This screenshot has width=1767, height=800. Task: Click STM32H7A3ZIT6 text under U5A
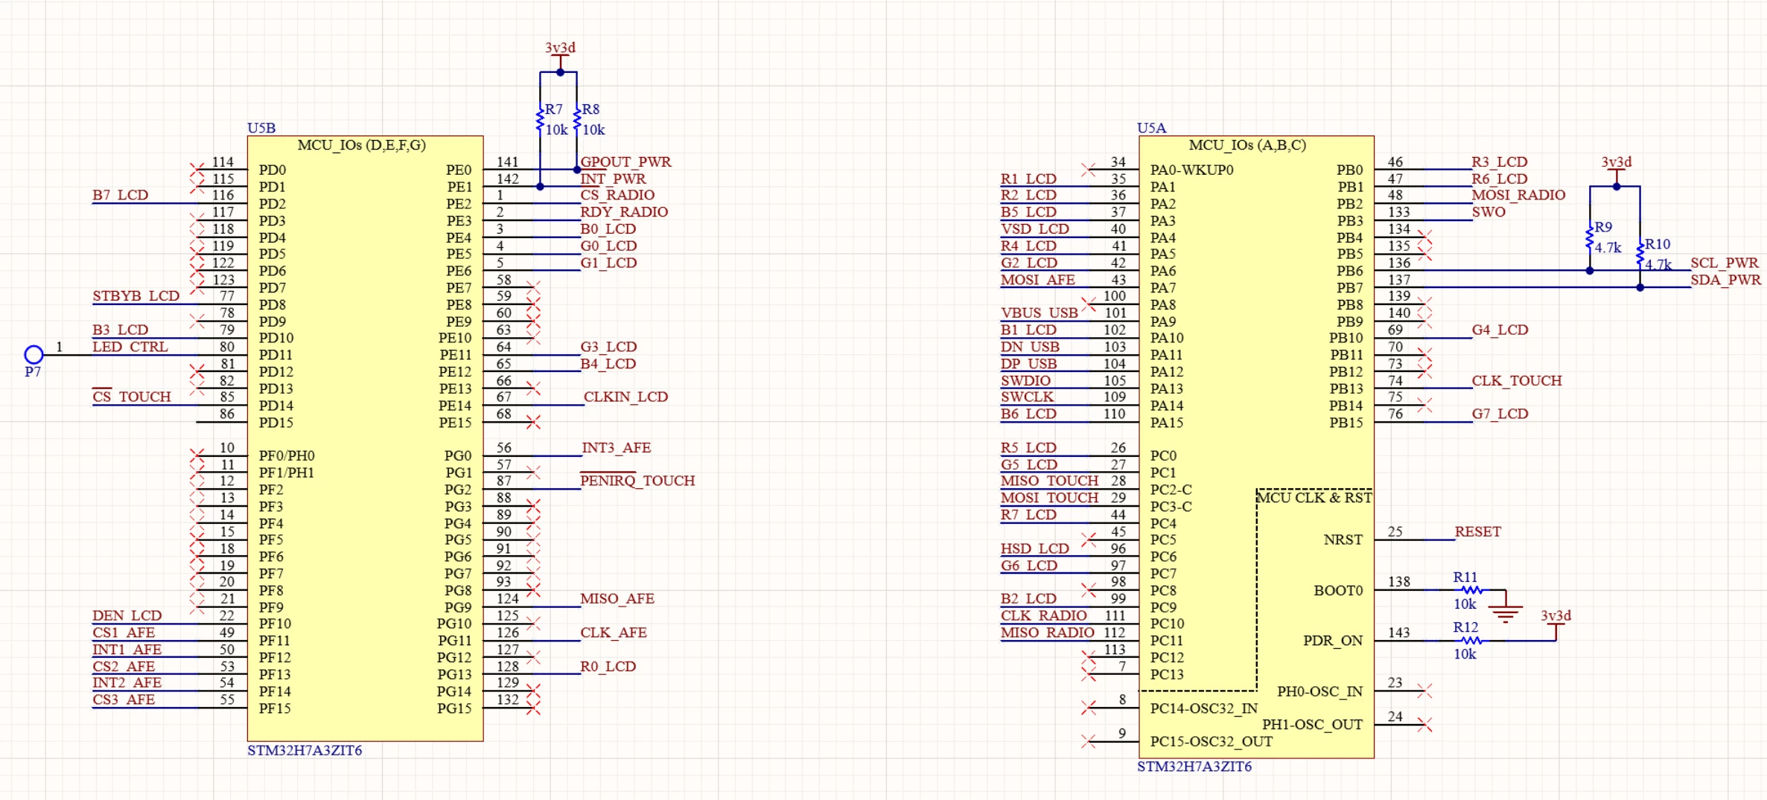click(1194, 767)
